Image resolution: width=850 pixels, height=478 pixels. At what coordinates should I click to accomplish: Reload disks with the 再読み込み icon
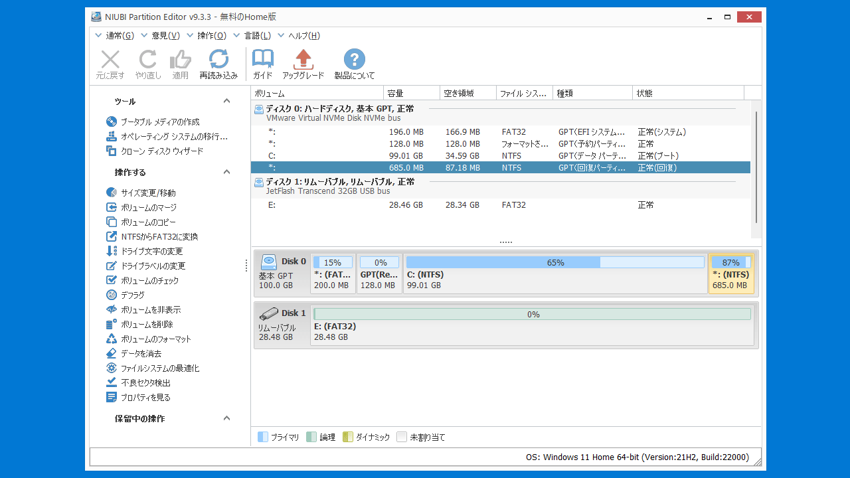coord(218,59)
